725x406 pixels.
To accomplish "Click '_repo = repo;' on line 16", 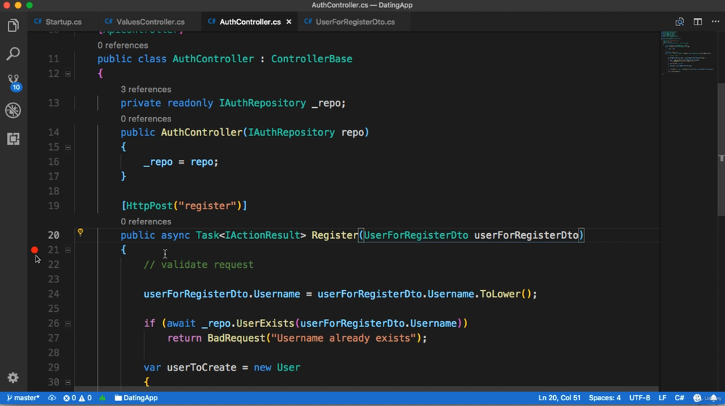I will pos(181,162).
